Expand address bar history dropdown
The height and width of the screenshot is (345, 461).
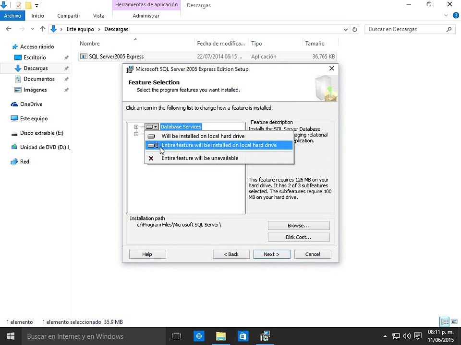tap(346, 29)
